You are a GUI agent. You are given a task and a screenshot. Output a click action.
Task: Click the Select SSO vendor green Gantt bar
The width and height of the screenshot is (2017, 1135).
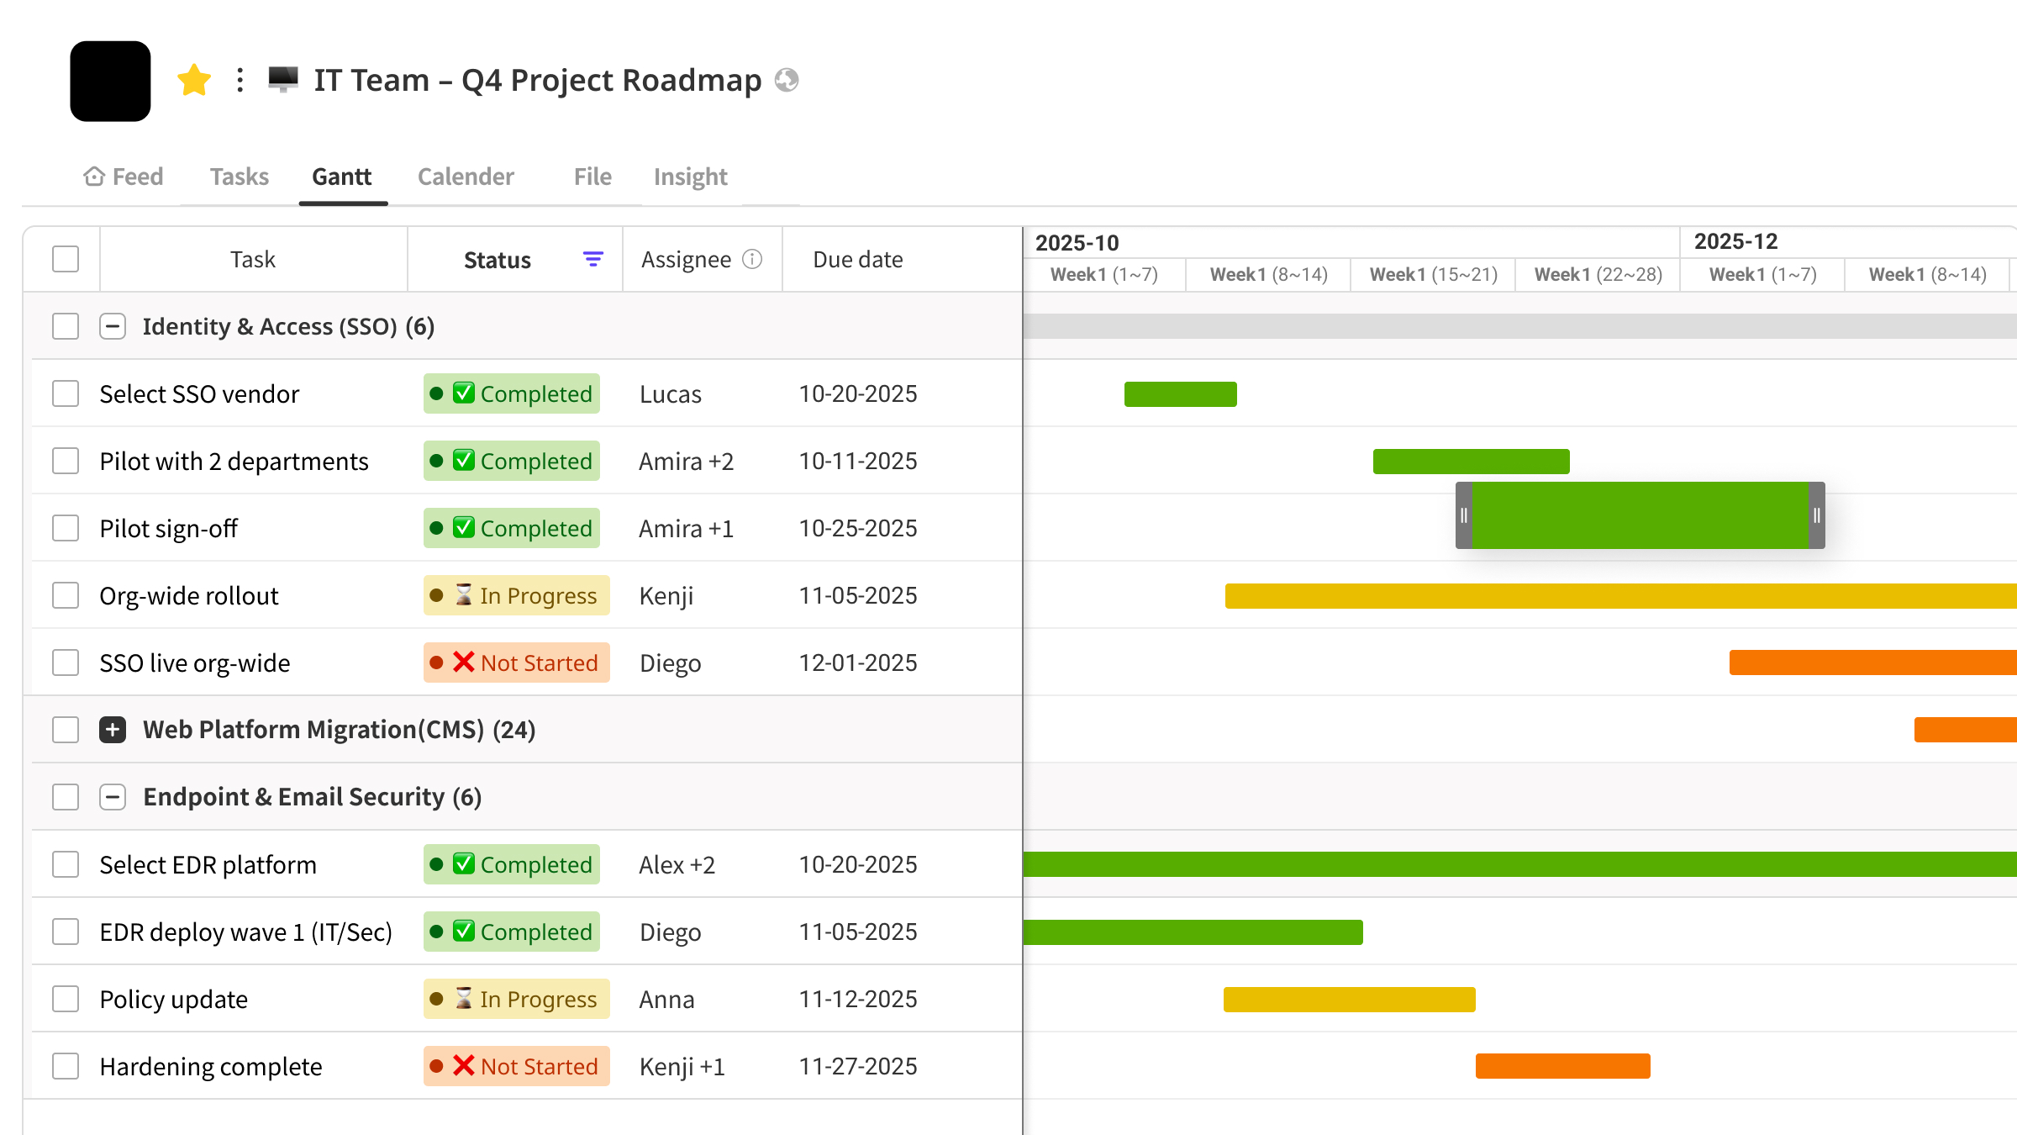point(1181,393)
